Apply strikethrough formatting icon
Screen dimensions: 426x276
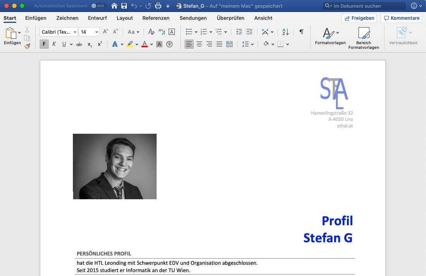[x=79, y=44]
